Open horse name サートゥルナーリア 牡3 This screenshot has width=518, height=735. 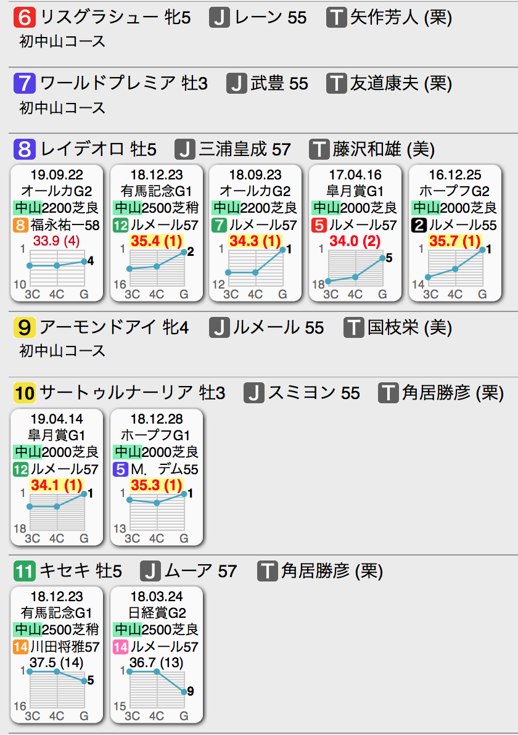click(x=133, y=393)
